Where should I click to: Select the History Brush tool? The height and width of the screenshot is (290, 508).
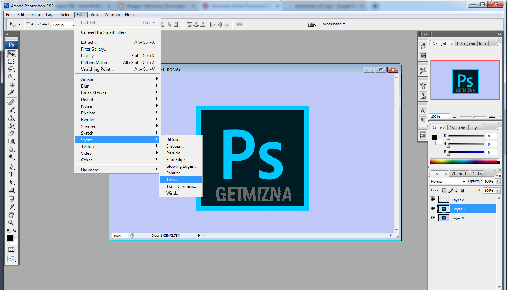point(12,125)
